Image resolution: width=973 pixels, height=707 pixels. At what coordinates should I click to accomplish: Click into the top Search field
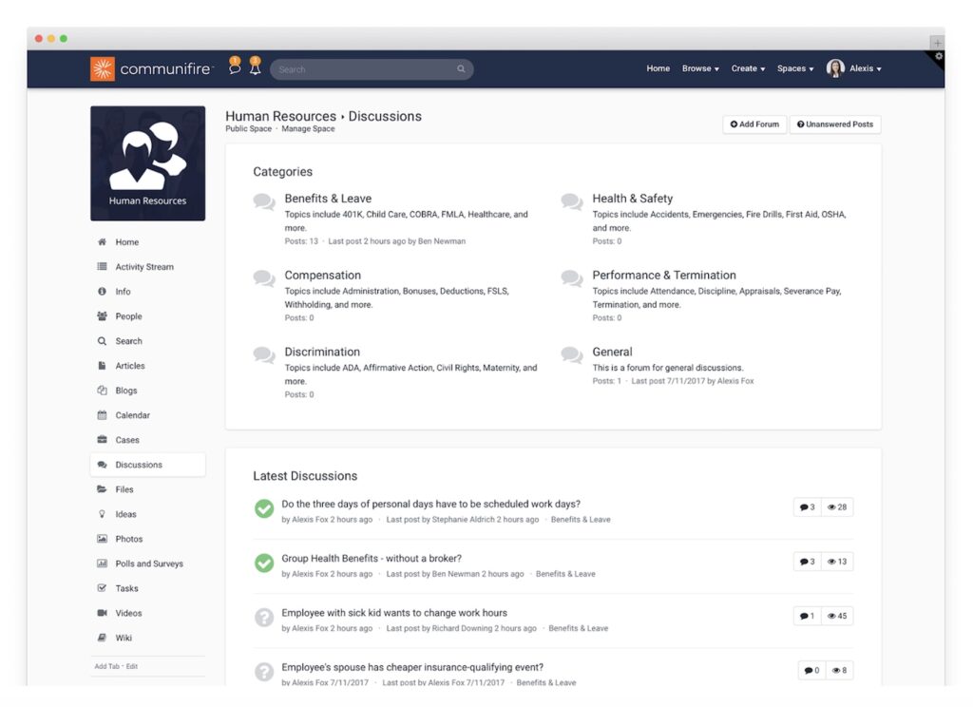(361, 69)
